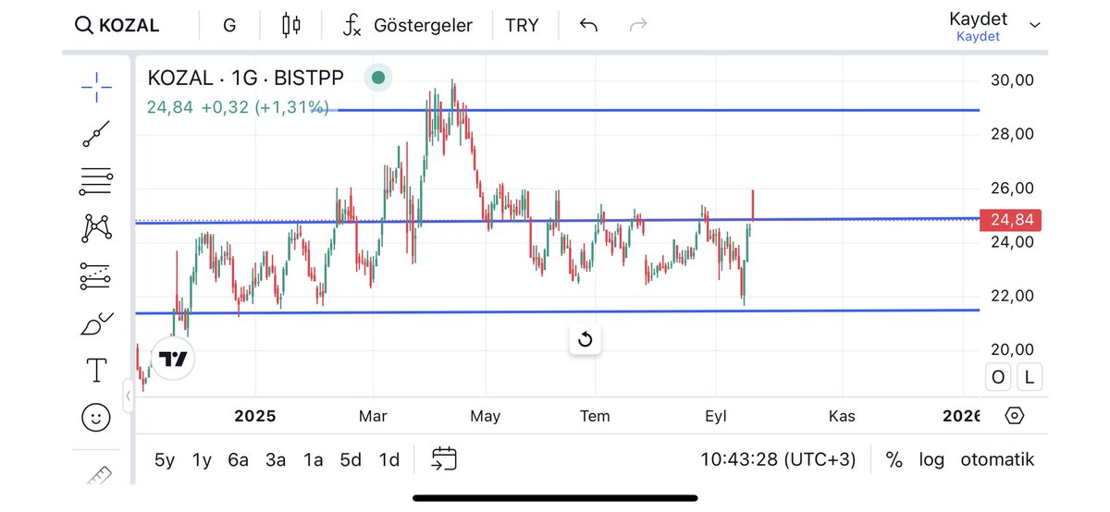Set time range to 3a
This screenshot has width=1110, height=512.
(x=276, y=459)
